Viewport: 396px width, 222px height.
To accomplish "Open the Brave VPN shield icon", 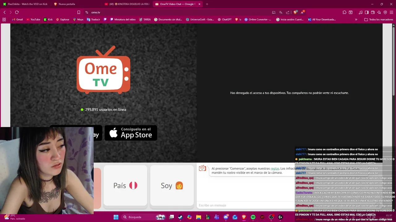I will coord(385,12).
